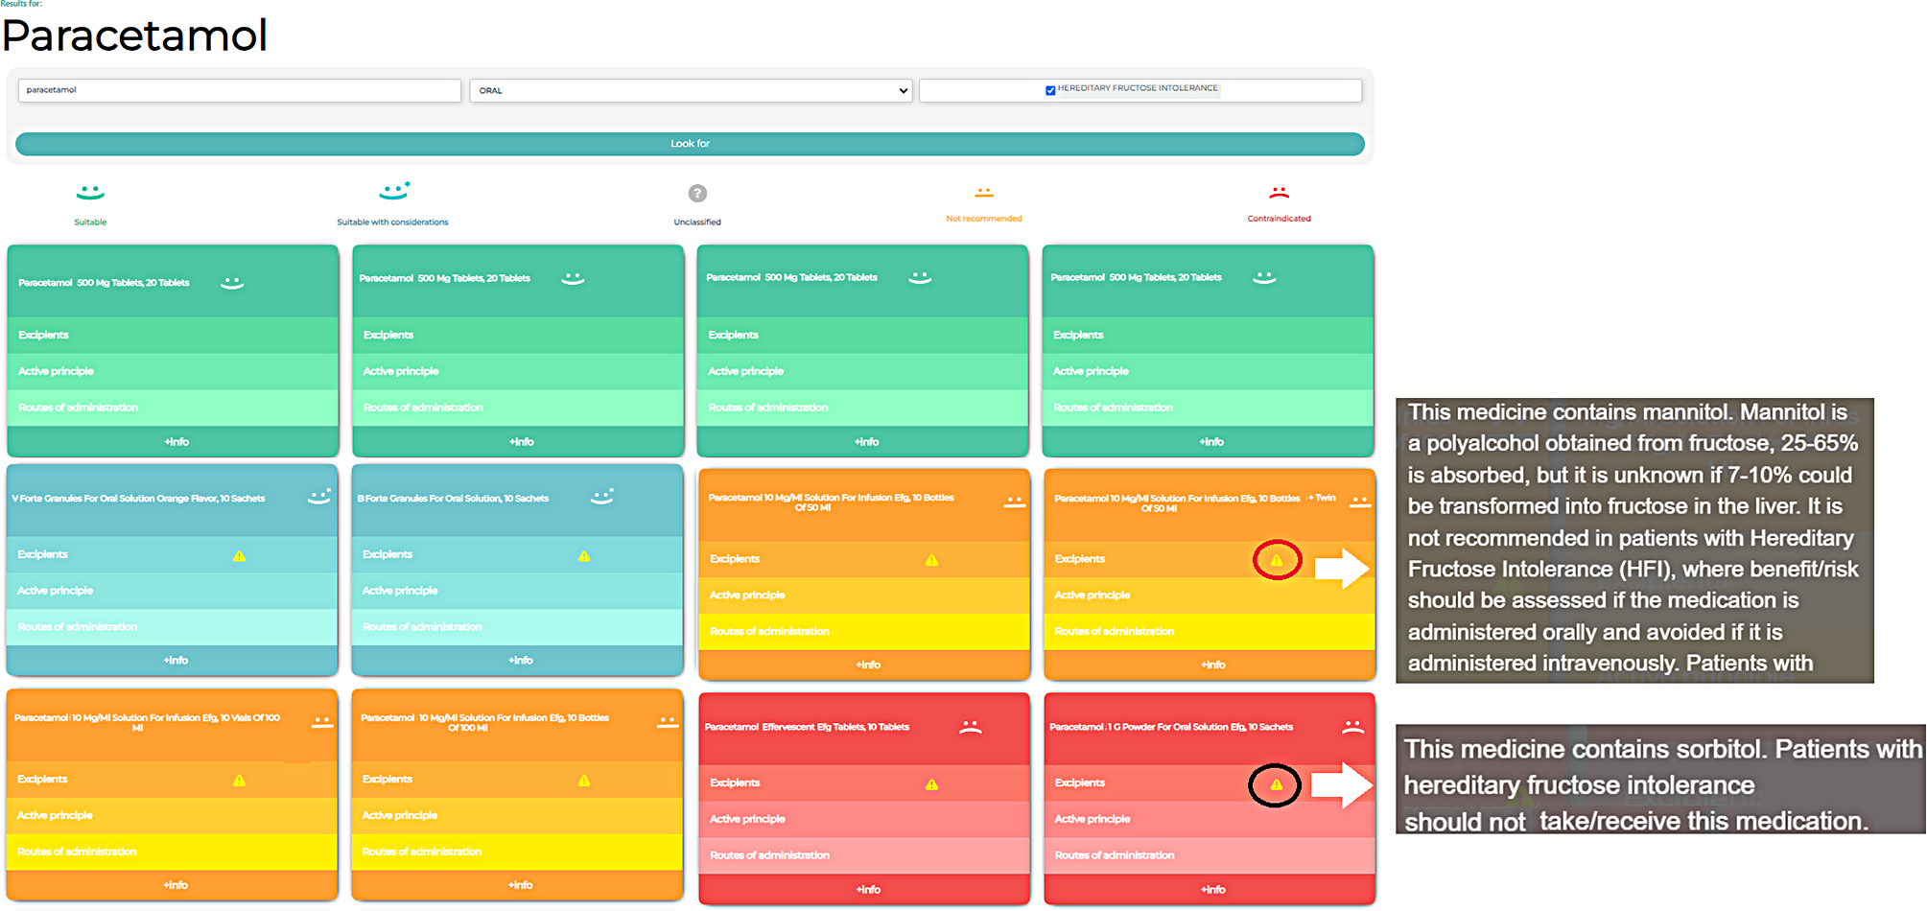Expand Routes of administration on 1 G Powder card

pos(1210,855)
